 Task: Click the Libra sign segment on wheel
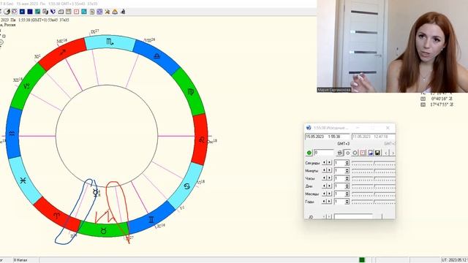tap(156, 56)
